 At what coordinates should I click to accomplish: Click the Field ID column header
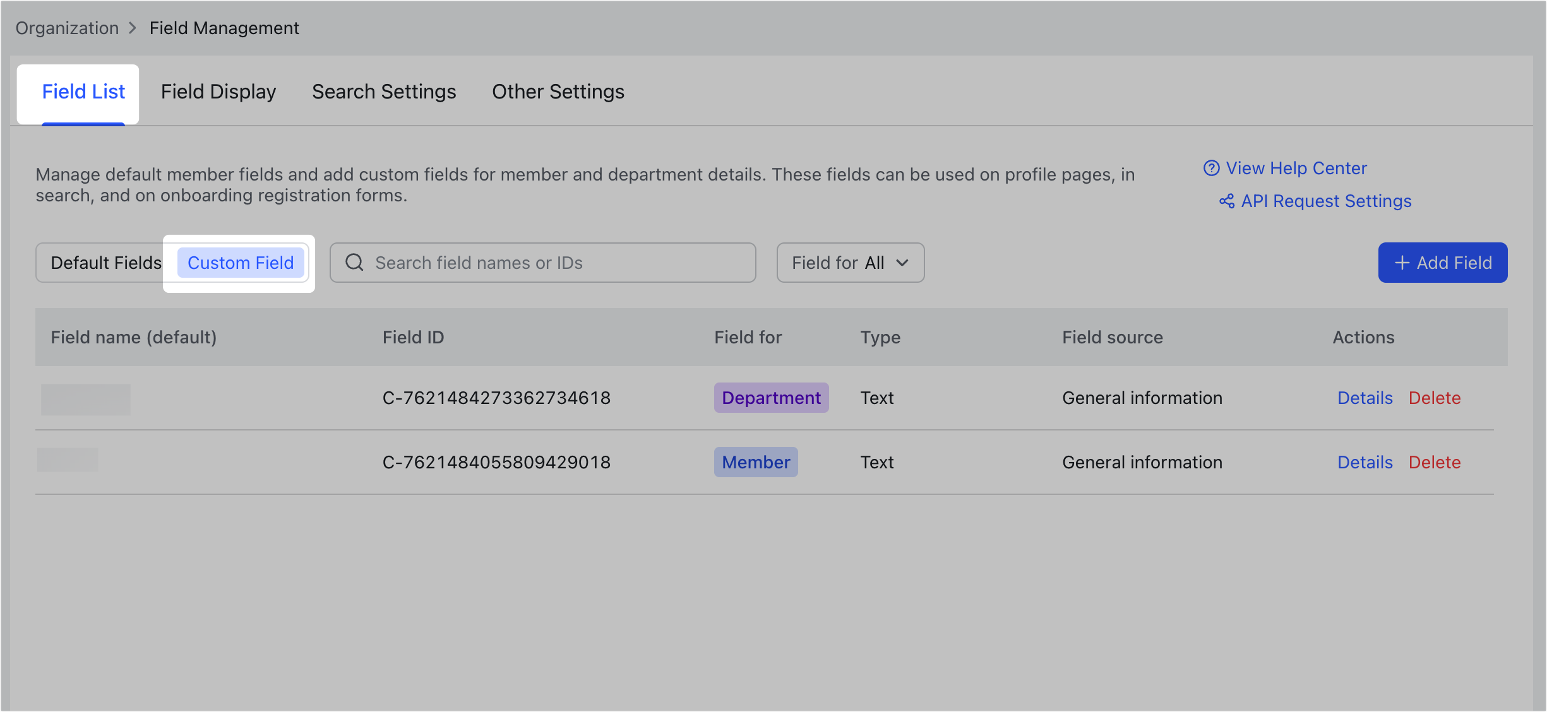click(413, 337)
